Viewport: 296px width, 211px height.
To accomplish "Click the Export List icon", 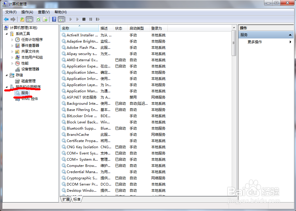I will (x=45, y=19).
